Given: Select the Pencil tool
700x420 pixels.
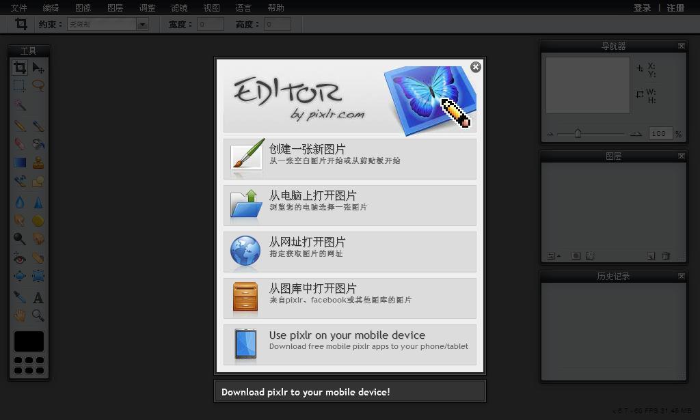Looking at the screenshot, I should 20,126.
